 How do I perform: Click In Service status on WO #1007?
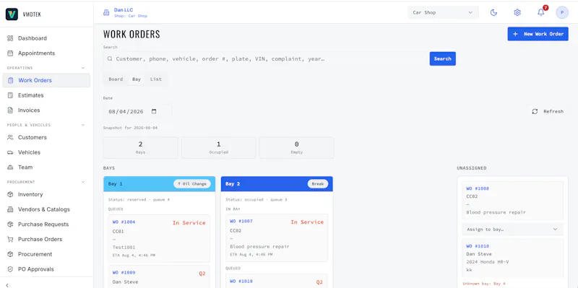click(307, 222)
